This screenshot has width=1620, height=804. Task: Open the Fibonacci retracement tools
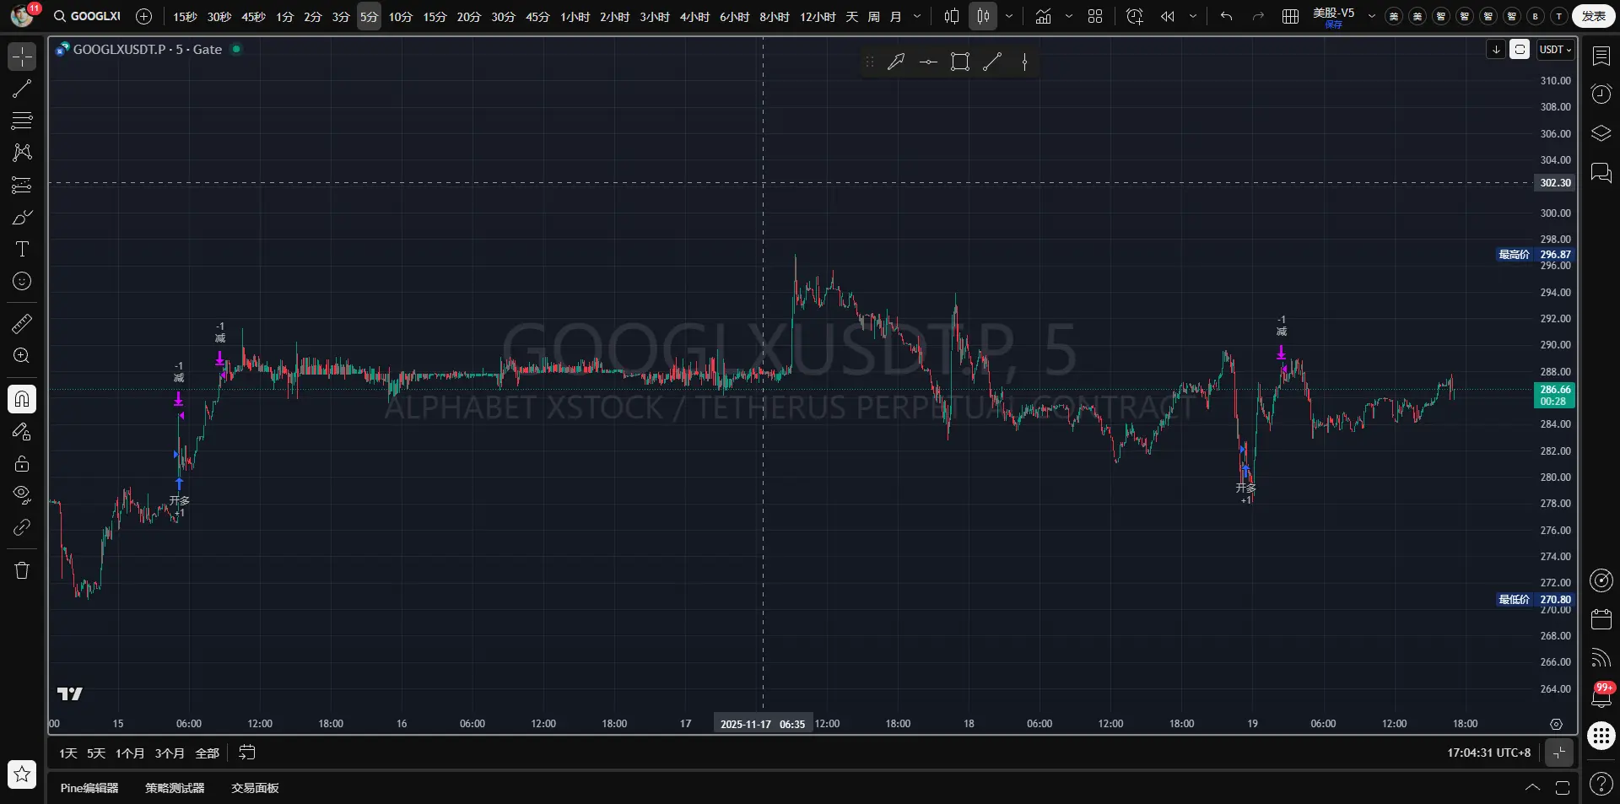coord(22,121)
